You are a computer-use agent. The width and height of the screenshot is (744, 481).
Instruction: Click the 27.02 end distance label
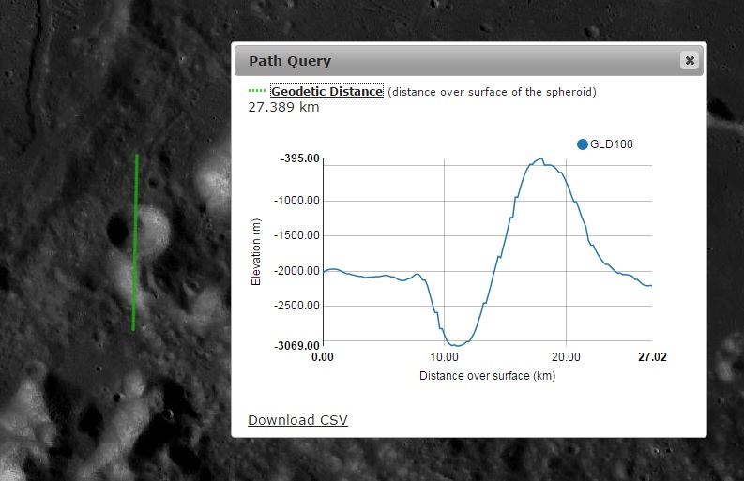click(651, 357)
